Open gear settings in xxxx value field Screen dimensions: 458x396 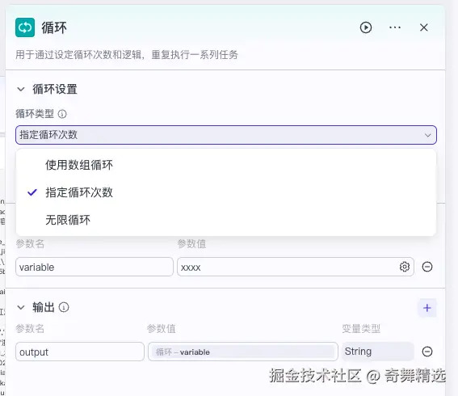[405, 267]
